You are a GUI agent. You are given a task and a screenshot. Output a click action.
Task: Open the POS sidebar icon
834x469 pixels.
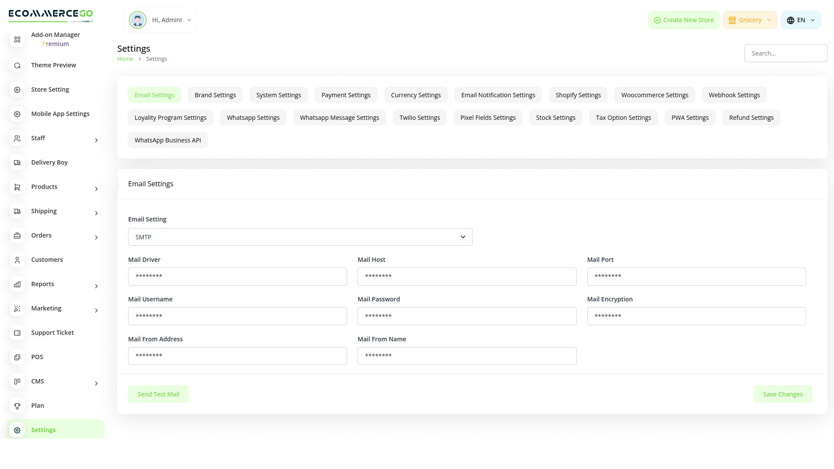(17, 357)
